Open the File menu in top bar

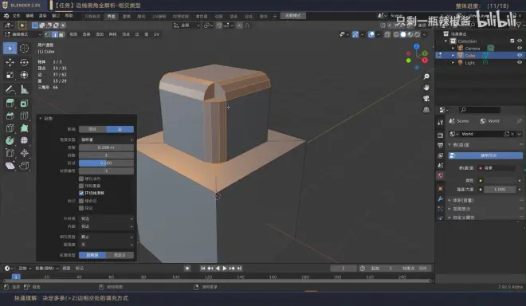(16, 16)
